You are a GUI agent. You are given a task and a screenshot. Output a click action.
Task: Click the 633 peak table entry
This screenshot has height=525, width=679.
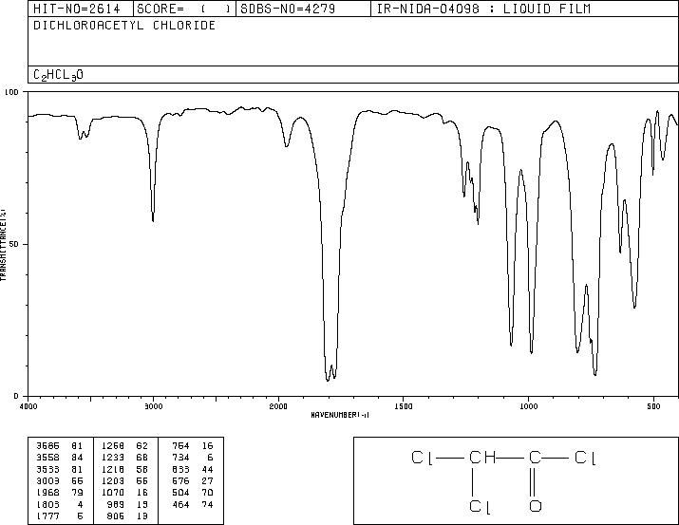point(192,470)
